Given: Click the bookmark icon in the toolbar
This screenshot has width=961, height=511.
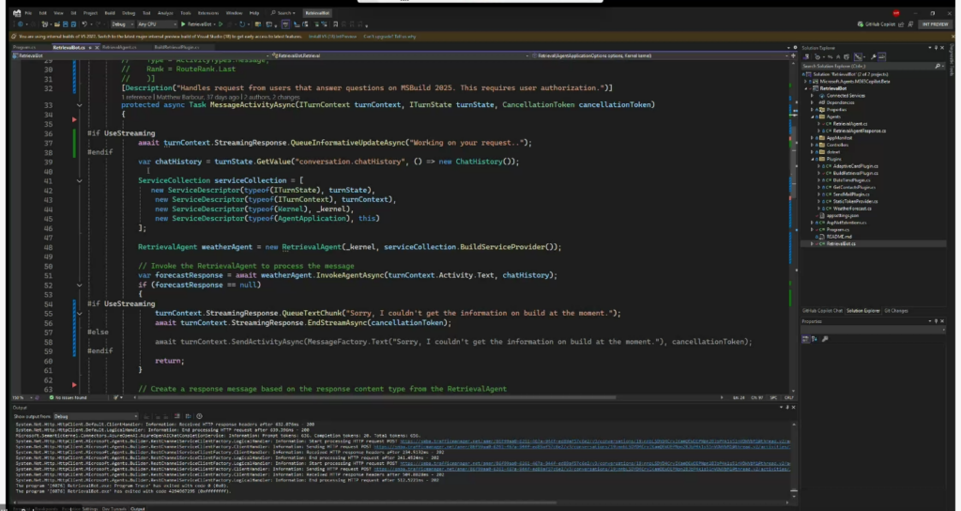Looking at the screenshot, I should (x=335, y=24).
